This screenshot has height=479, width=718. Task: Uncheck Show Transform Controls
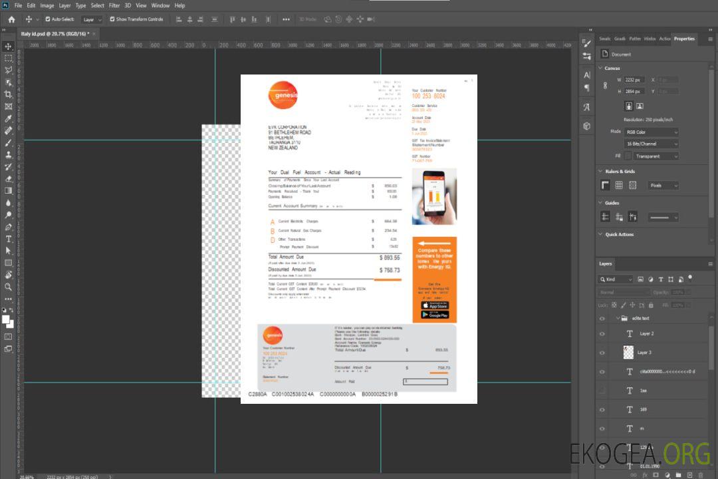pos(112,19)
